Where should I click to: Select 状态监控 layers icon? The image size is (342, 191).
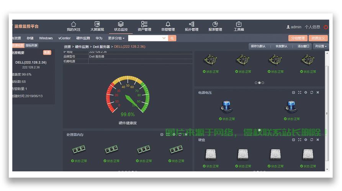[121, 24]
